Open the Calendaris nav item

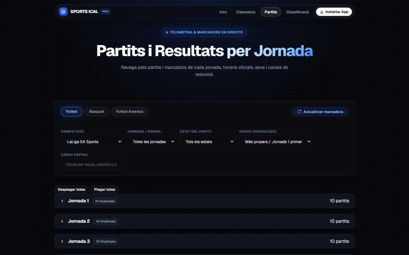246,12
